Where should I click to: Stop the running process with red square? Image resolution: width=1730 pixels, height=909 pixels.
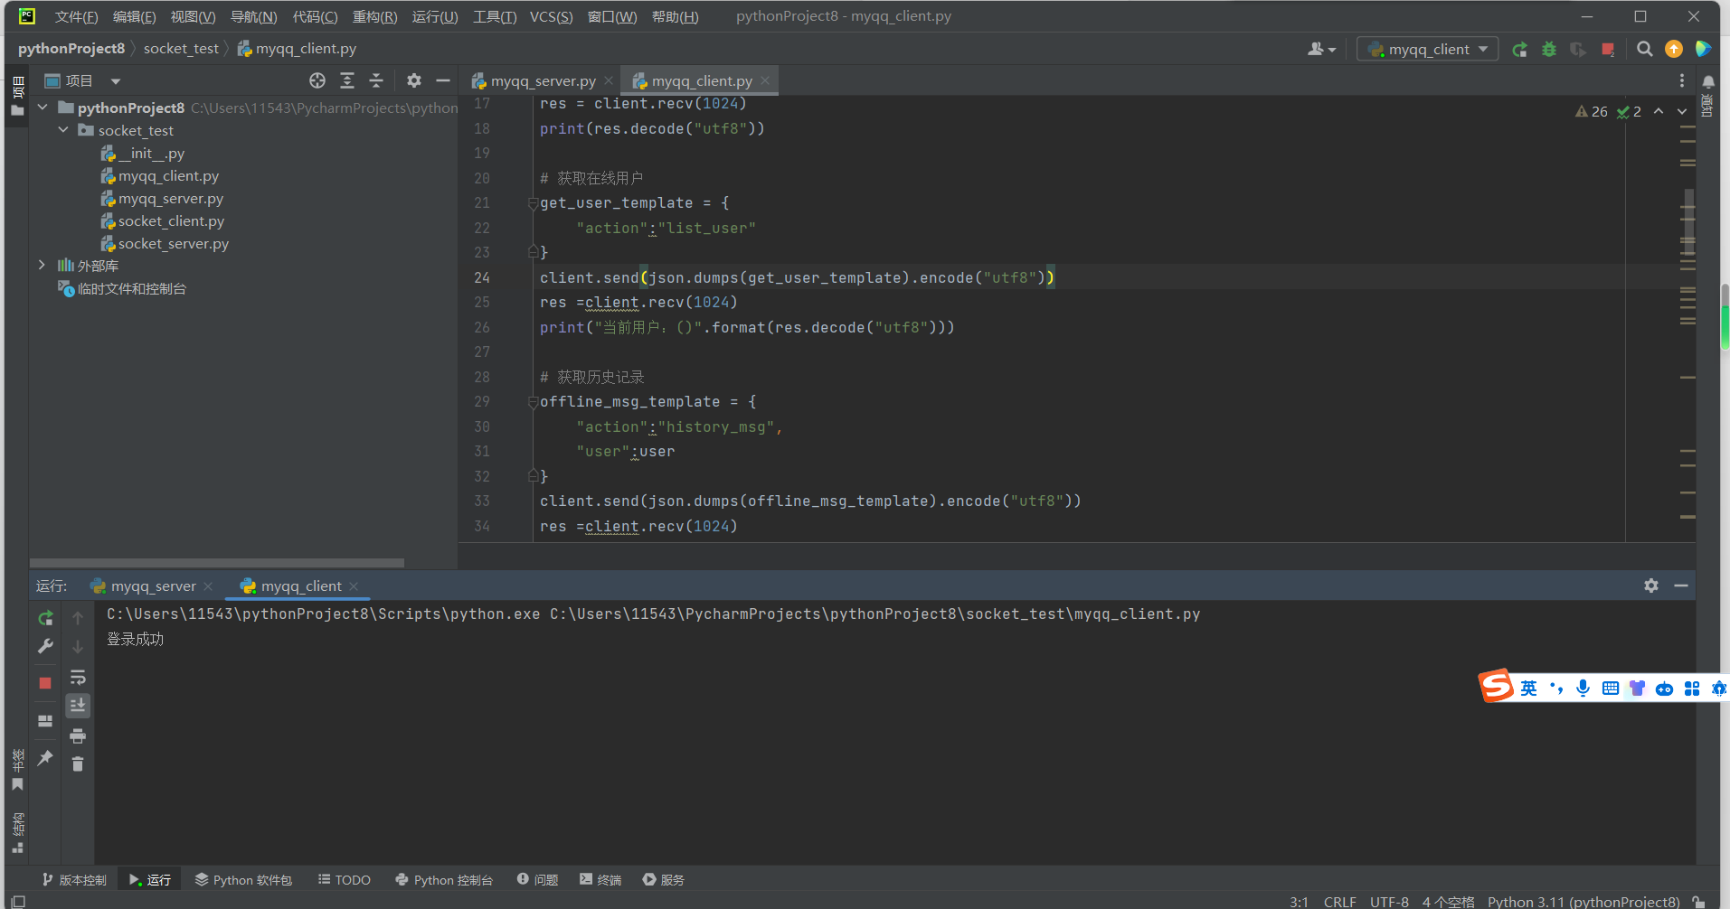click(x=45, y=683)
